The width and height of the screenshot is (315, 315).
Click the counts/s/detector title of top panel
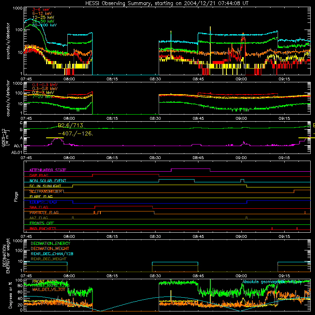click(8, 41)
